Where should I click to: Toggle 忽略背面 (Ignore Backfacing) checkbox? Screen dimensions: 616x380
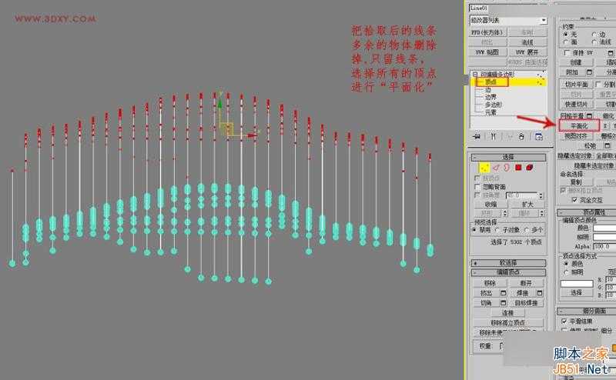[477, 186]
